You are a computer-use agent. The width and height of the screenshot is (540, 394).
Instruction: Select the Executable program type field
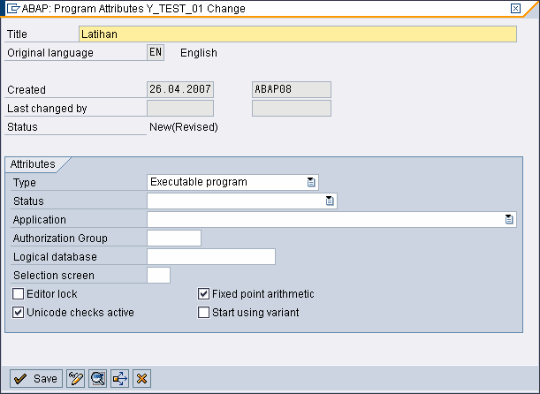(x=232, y=182)
